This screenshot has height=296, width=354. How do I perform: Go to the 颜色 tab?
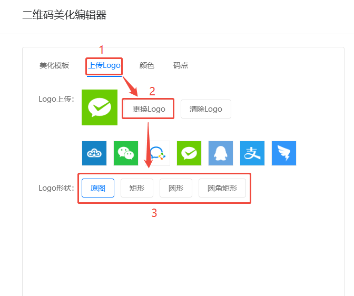(146, 65)
